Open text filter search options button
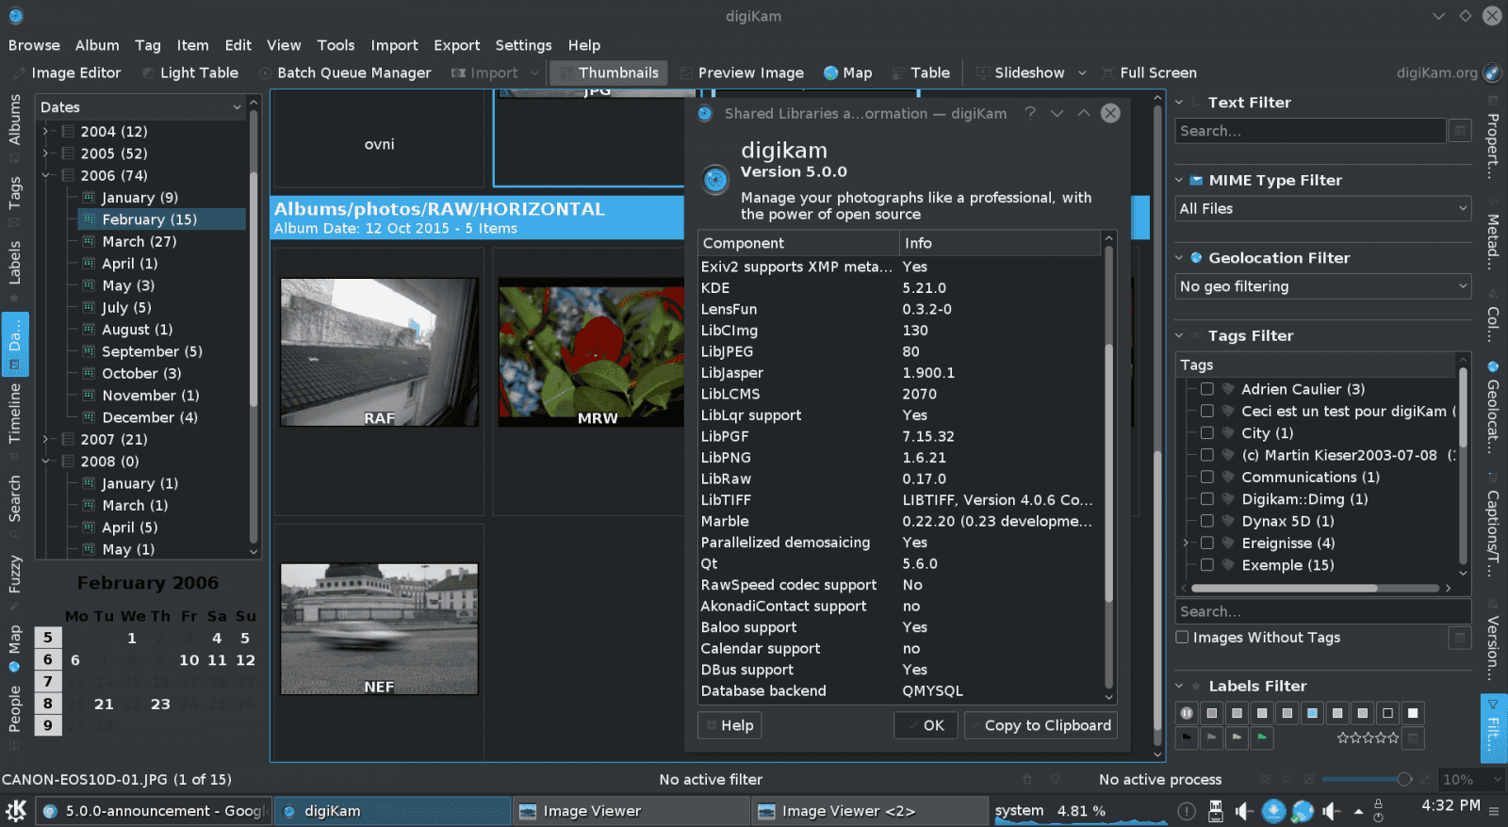The height and width of the screenshot is (827, 1508). click(x=1460, y=131)
